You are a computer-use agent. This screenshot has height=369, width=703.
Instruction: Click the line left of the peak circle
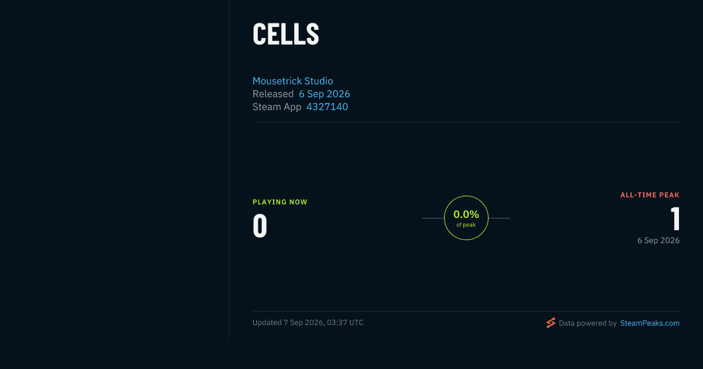[x=433, y=218]
